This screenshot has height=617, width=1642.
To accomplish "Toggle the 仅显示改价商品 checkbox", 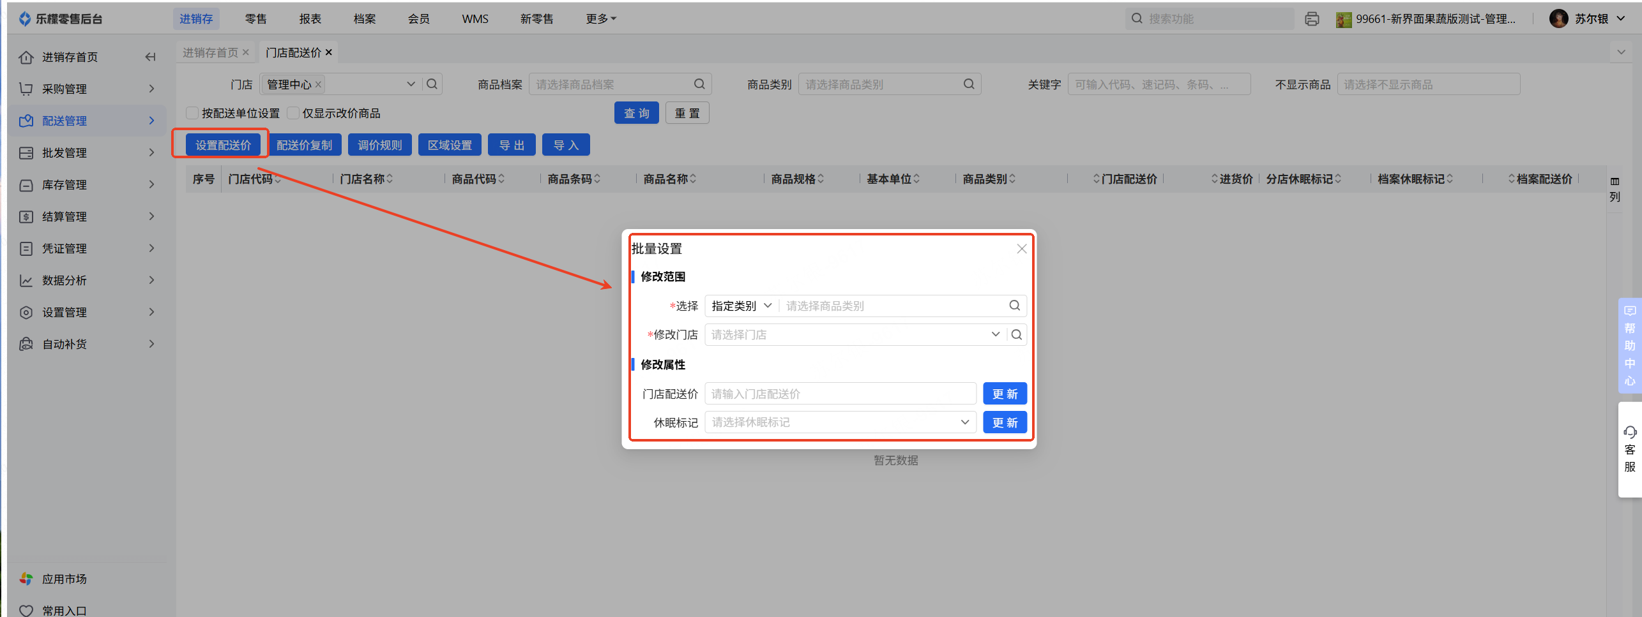I will click(293, 113).
